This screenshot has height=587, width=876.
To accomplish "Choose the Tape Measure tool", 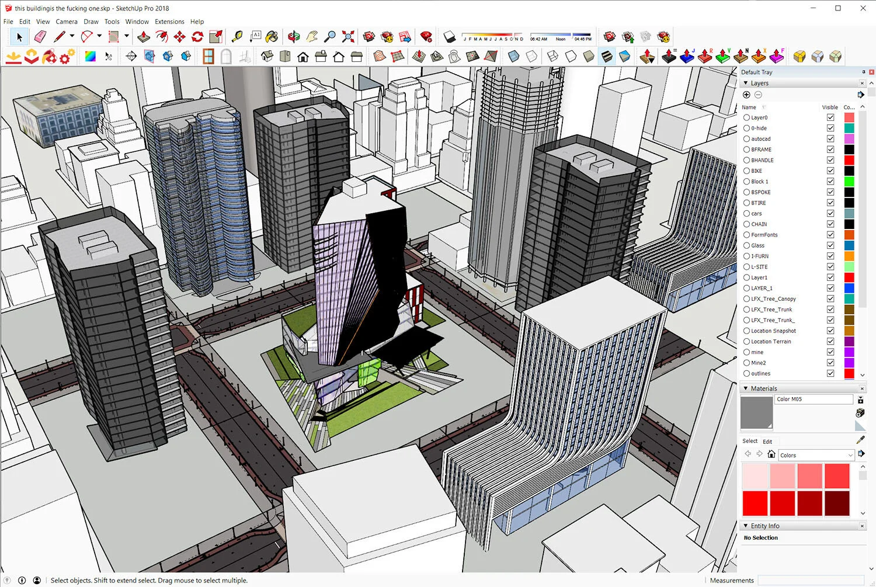I will click(x=238, y=36).
